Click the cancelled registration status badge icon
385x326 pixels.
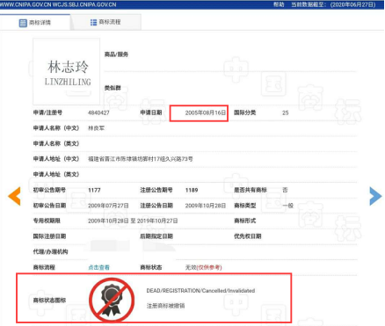tap(112, 300)
